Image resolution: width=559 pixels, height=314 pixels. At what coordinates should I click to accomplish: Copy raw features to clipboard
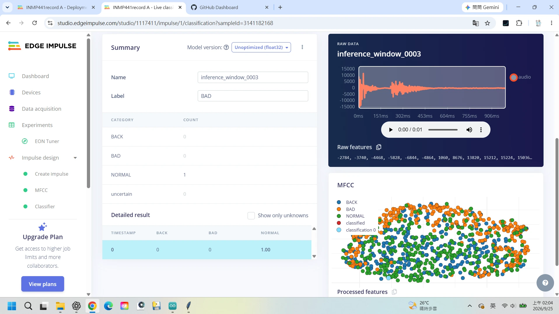(378, 147)
